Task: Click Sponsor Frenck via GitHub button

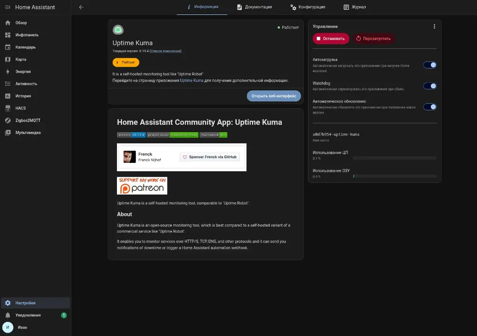Action: coord(210,157)
